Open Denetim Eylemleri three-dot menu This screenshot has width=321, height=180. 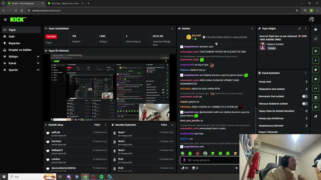coord(172,125)
